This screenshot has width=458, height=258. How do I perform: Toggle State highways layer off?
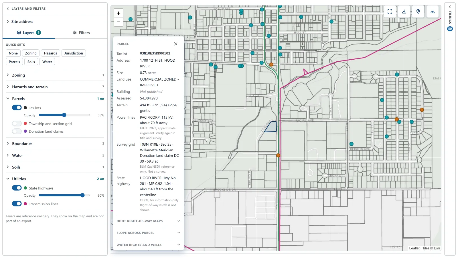point(17,188)
